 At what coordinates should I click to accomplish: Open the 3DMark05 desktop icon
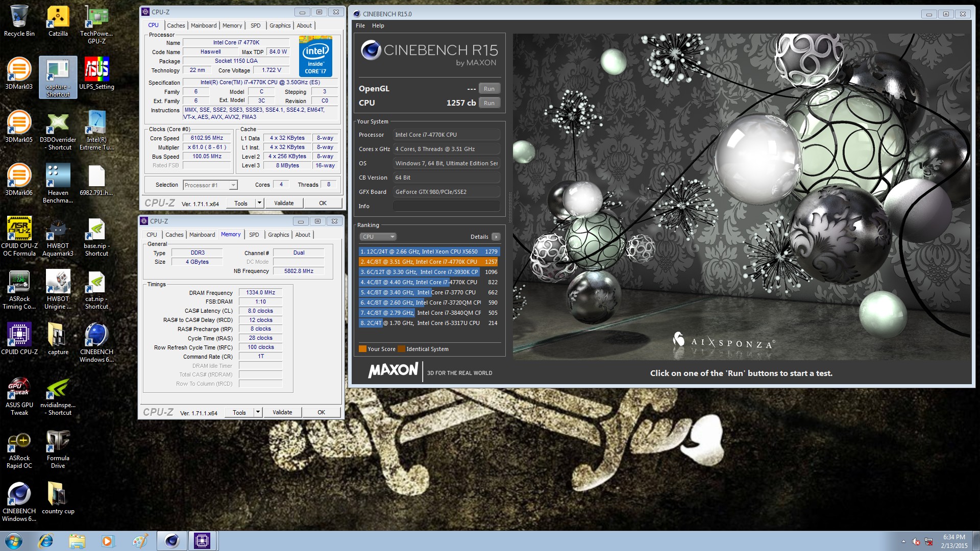pyautogui.click(x=19, y=127)
